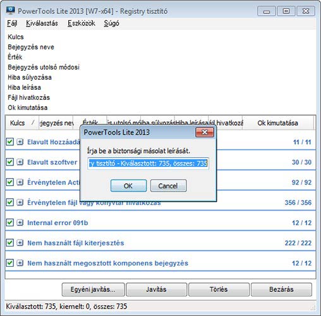Image resolution: width=321 pixels, height=316 pixels.
Task: Open the Eszközök menu
Action: (x=82, y=23)
